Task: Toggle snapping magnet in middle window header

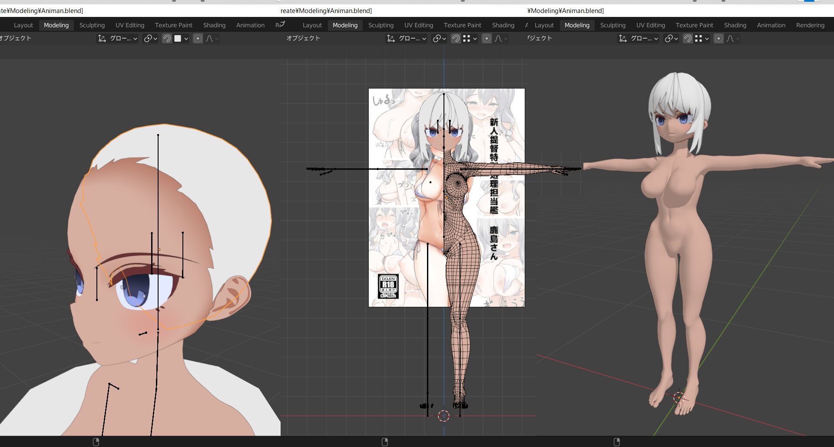Action: tap(456, 39)
